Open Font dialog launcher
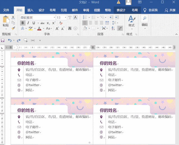 (78, 34)
